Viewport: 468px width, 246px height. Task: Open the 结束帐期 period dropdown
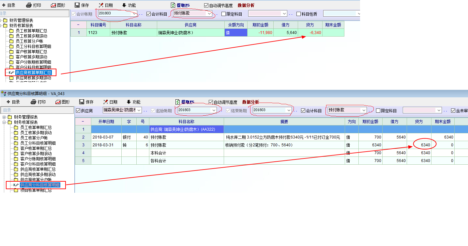(288, 110)
